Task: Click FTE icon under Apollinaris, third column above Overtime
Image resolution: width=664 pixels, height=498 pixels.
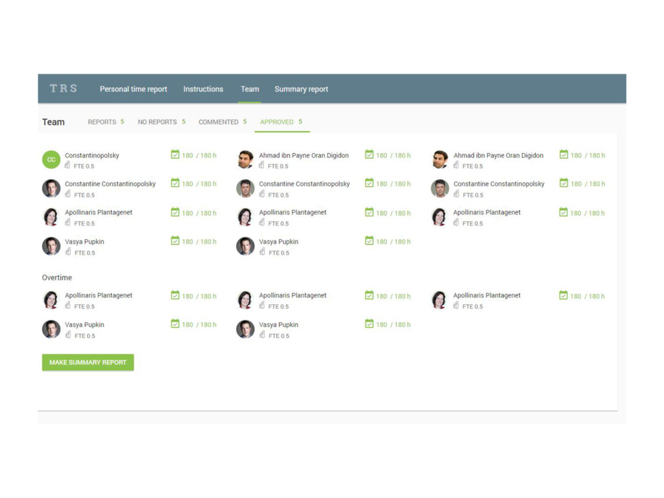Action: pos(456,222)
